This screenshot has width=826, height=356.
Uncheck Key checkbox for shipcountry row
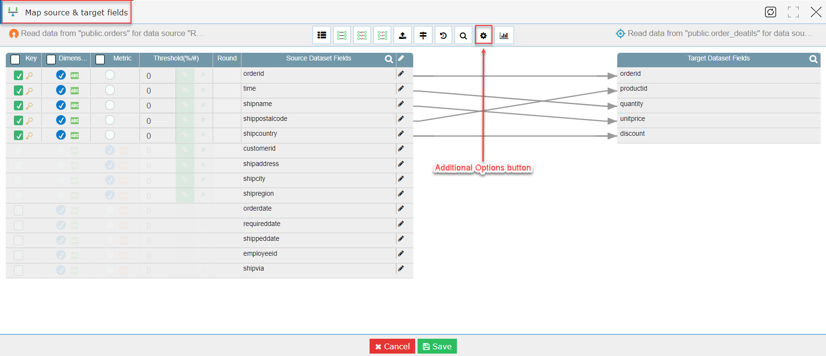18,135
